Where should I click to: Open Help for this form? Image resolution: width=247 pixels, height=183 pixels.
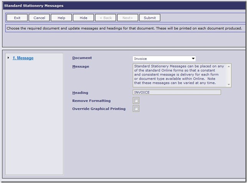[61, 18]
